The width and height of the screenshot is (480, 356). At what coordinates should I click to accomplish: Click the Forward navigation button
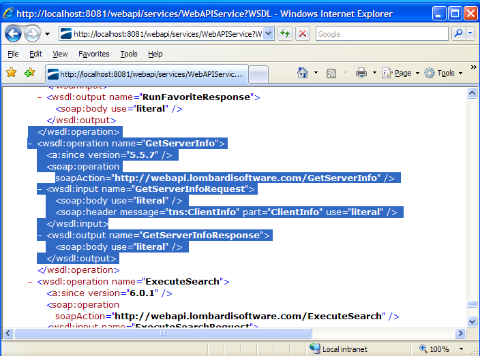click(33, 33)
